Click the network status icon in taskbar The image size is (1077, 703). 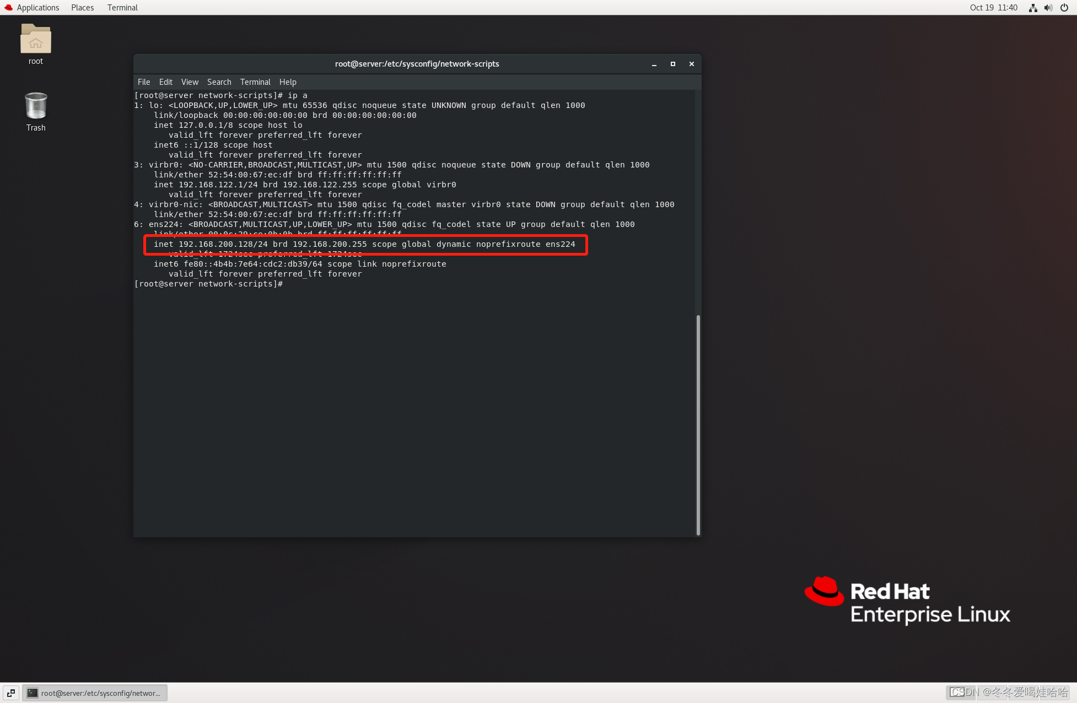[1032, 8]
